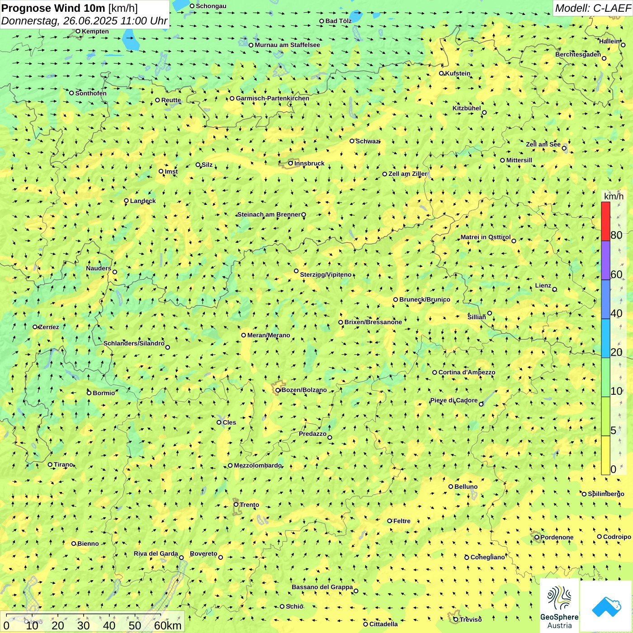The image size is (633, 633).
Task: Click the Riva del Garda marker
Action: 182,557
